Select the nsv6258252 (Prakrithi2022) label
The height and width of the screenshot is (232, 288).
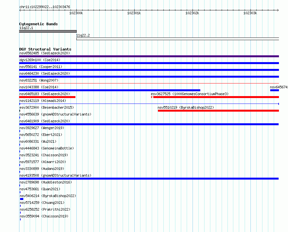[45, 209]
